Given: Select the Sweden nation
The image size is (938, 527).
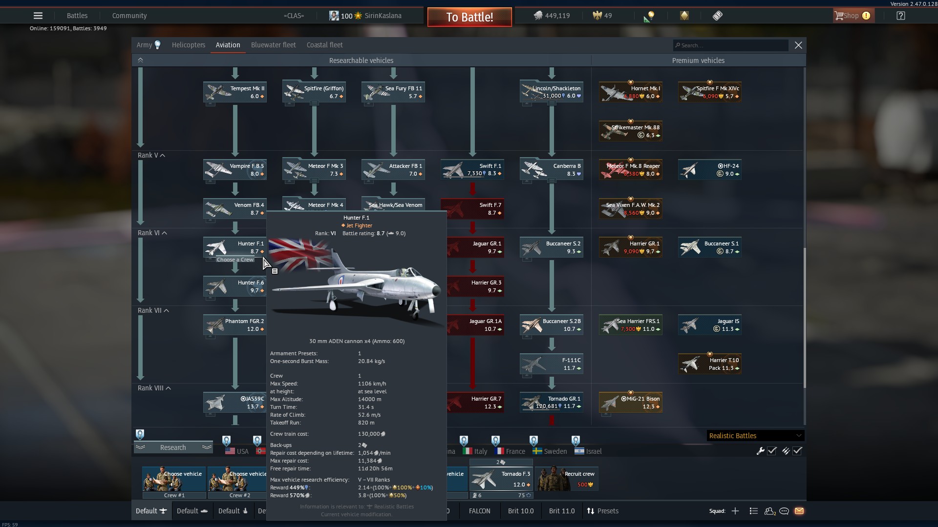Looking at the screenshot, I should point(550,451).
